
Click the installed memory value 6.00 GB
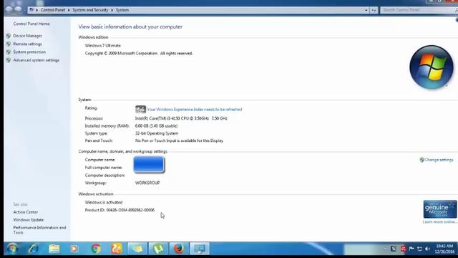156,126
